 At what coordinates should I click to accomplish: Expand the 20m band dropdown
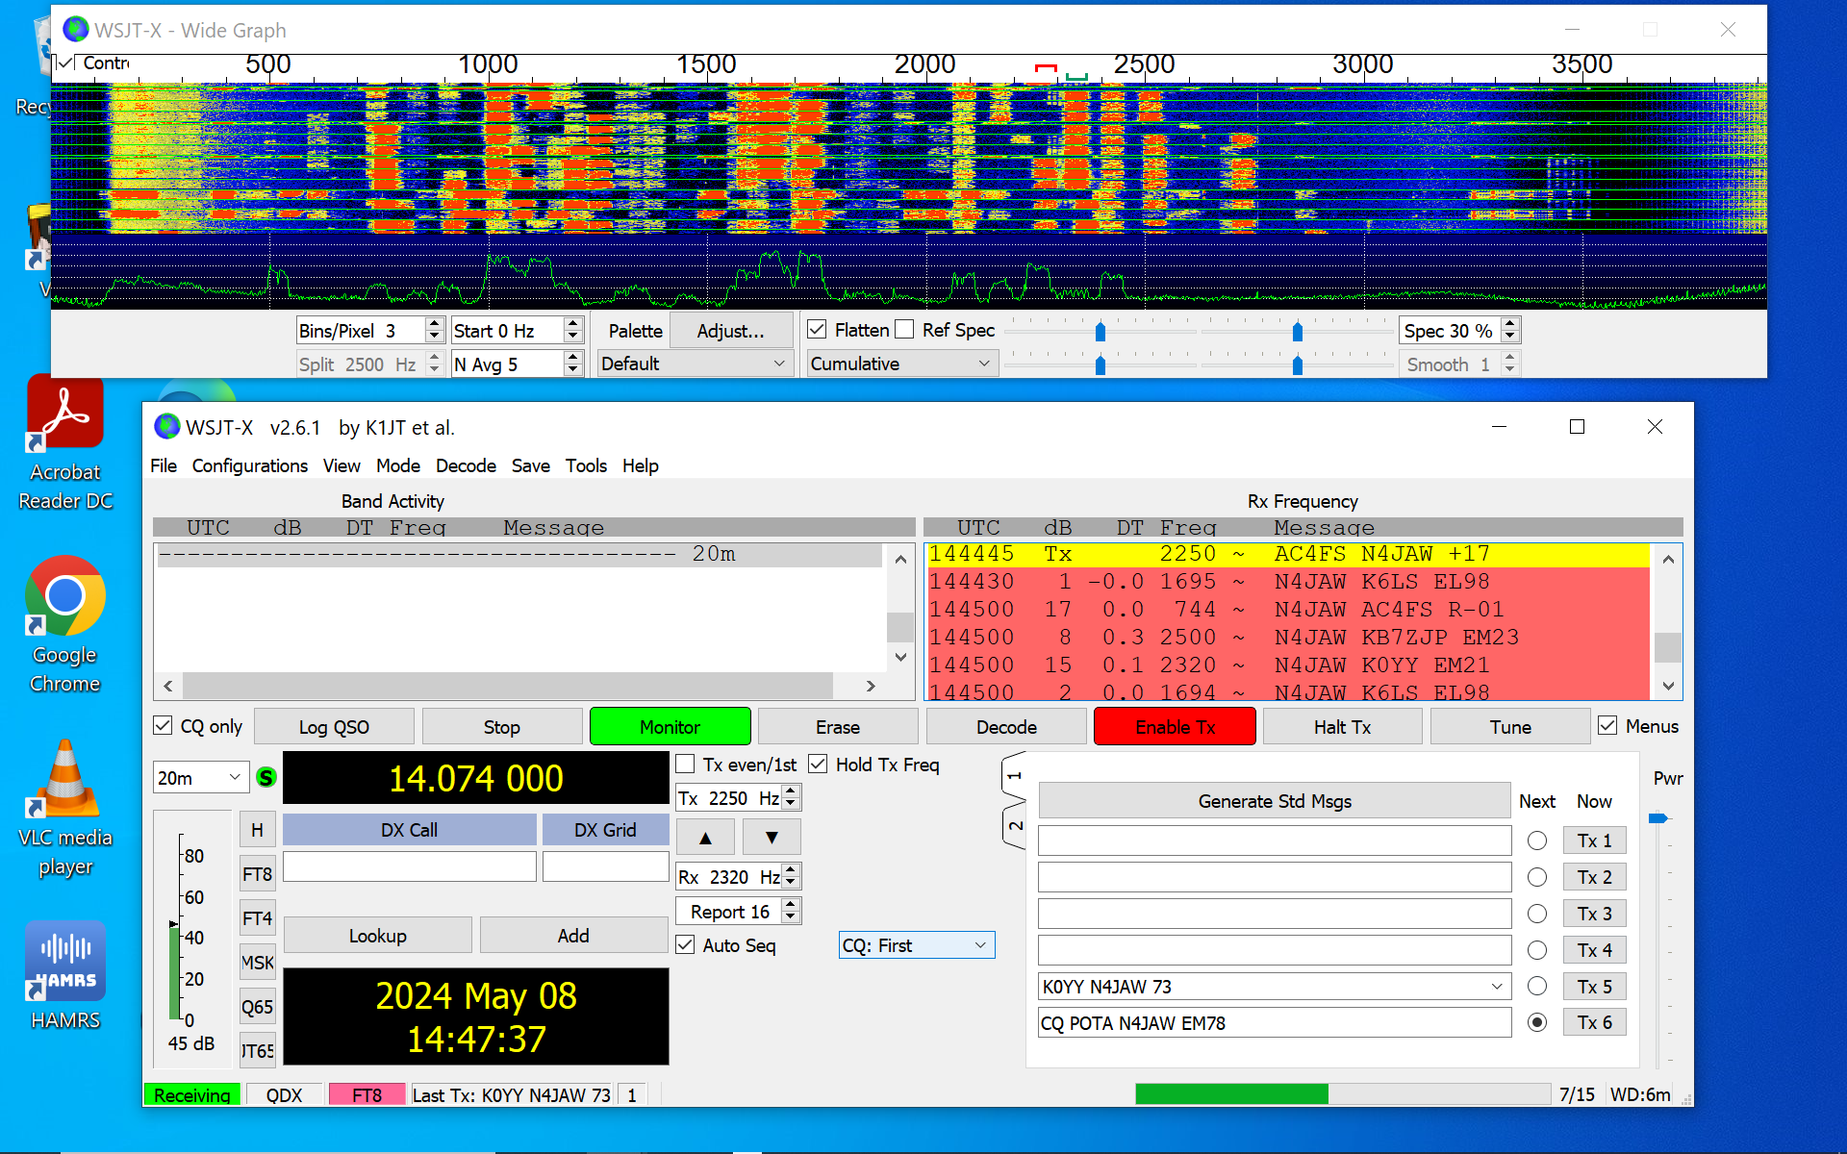(200, 778)
